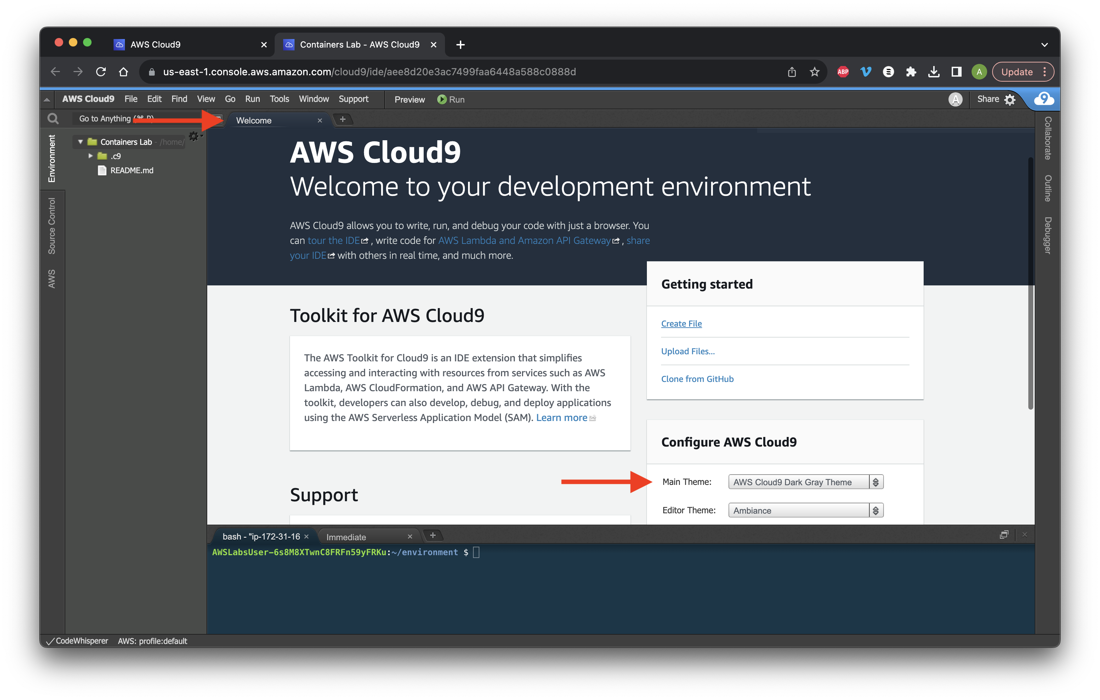Open the Go menu
The width and height of the screenshot is (1100, 700).
230,99
